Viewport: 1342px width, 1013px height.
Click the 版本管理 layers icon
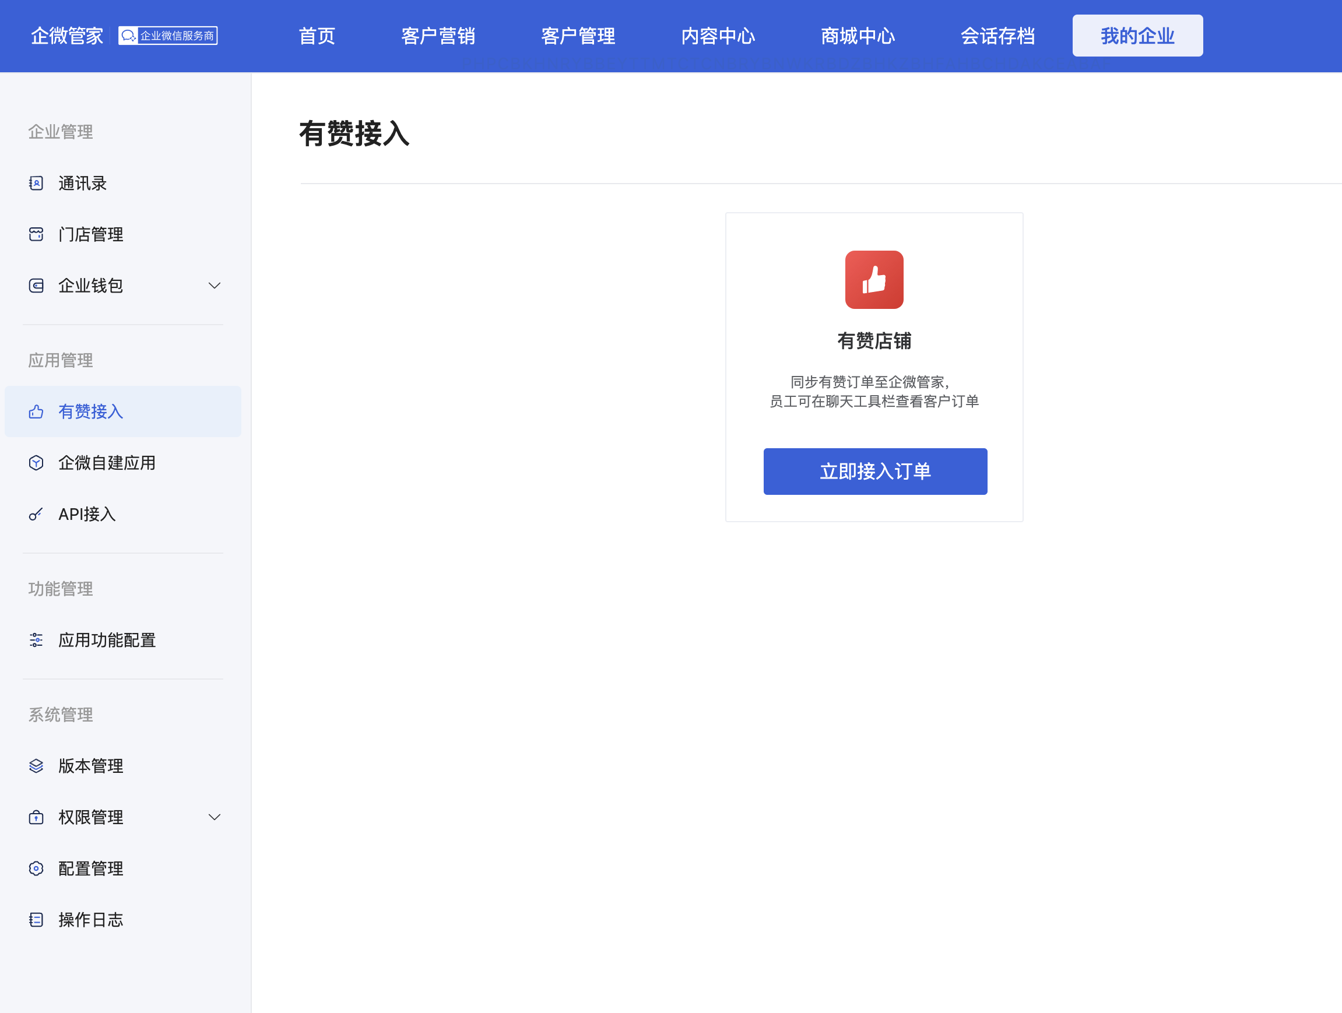coord(36,766)
